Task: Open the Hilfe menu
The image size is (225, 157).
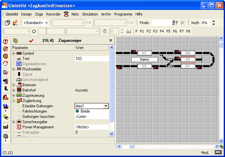Action: pyautogui.click(x=139, y=14)
